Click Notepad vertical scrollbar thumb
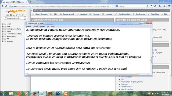Viewport: 172px width, 96px height. click(x=151, y=60)
